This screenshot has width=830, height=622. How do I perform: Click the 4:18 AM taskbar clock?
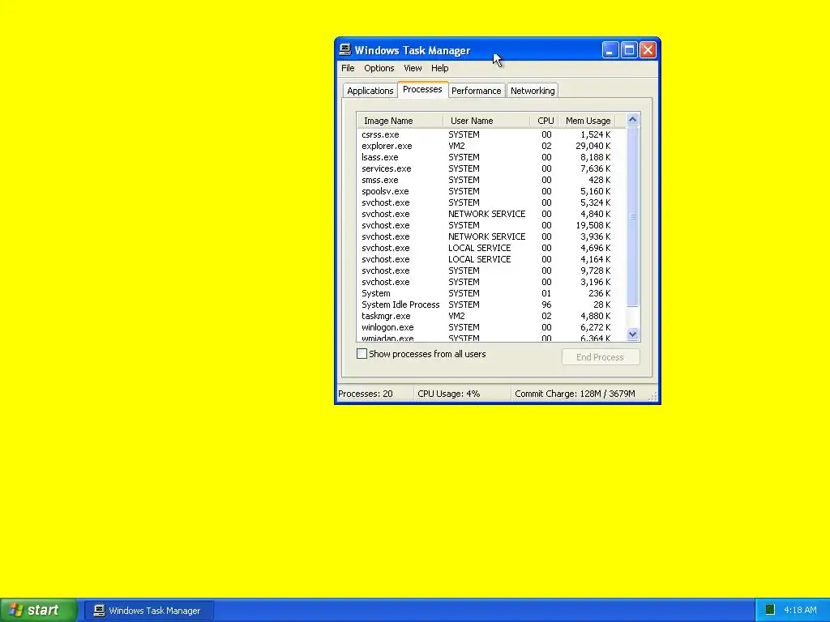(x=800, y=611)
